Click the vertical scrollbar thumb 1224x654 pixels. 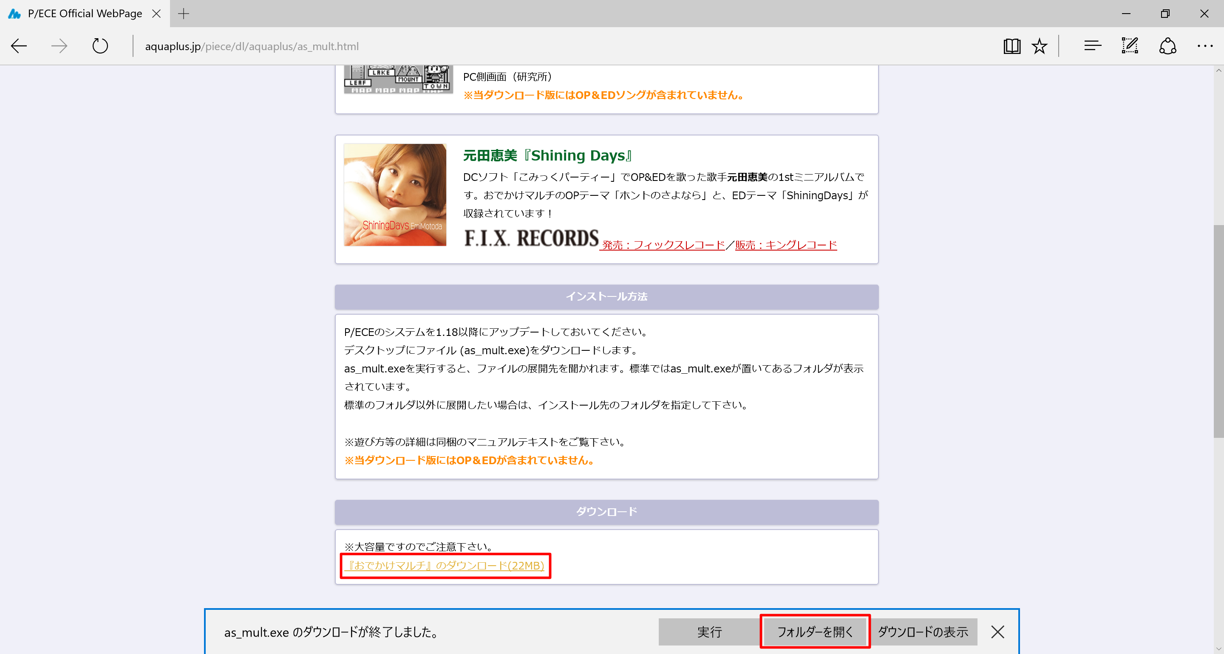coord(1218,331)
